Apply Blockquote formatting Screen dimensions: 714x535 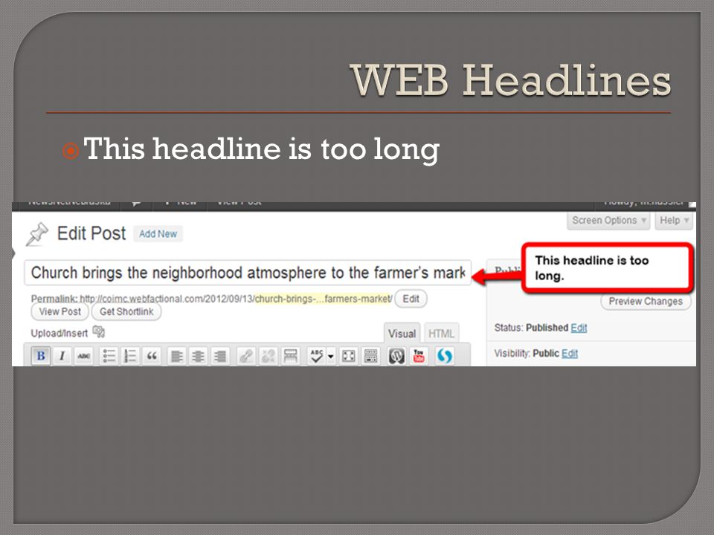click(152, 356)
